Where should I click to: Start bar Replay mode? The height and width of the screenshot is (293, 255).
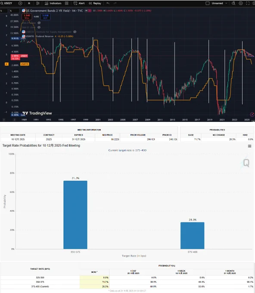(95, 3)
